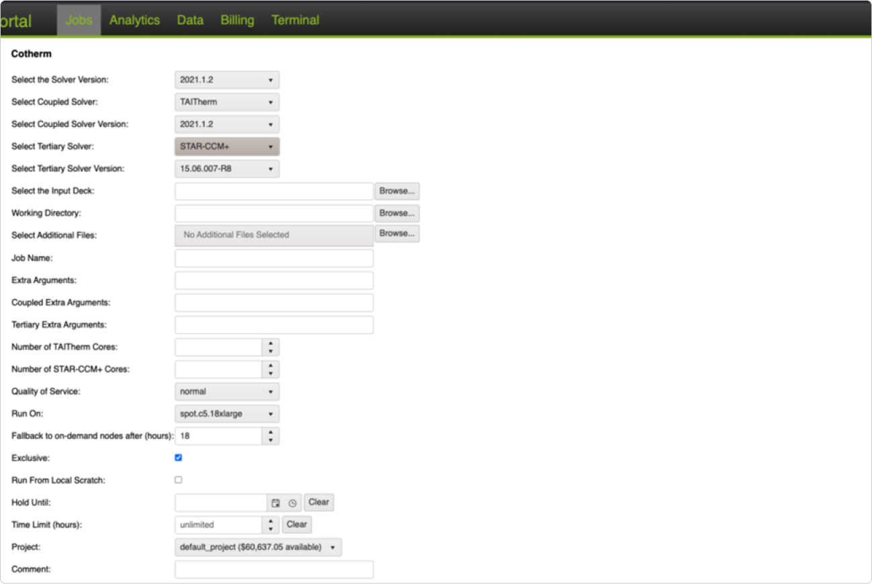Click the Time Limit unlimited field
Image resolution: width=872 pixels, height=584 pixels.
click(218, 525)
